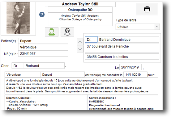The image size is (171, 117).
Task: Click the Bertrand Dominique name field
Action: 128,40
